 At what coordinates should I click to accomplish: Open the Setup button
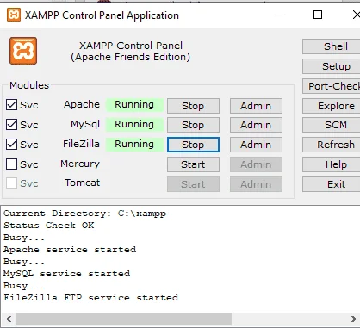point(332,66)
